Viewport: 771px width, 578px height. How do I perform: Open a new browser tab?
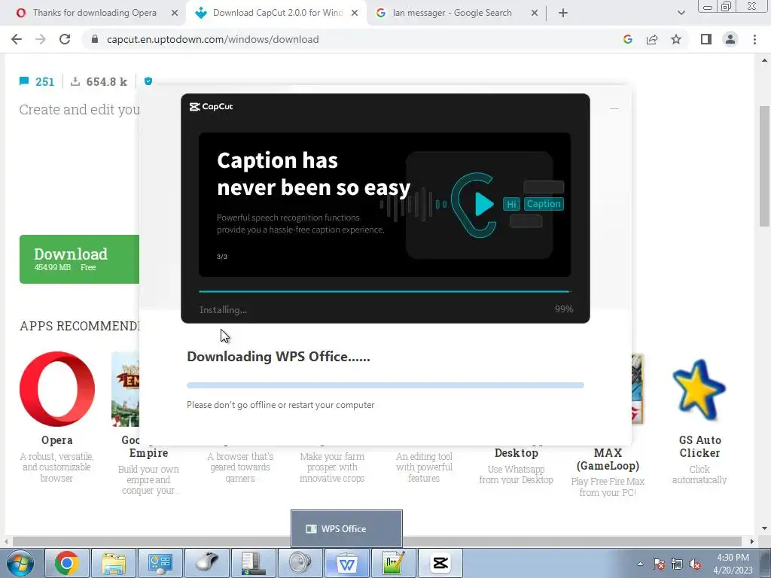click(563, 14)
